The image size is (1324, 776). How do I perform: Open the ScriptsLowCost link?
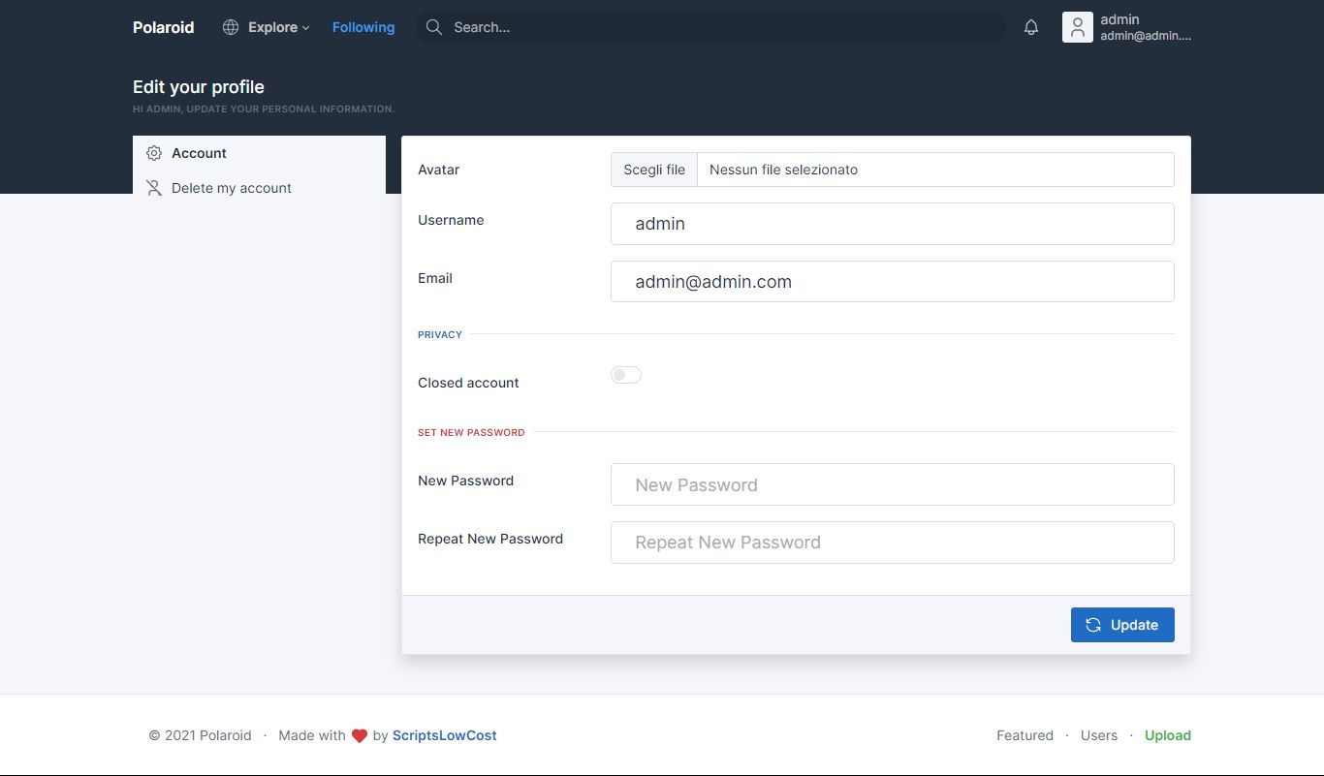click(444, 735)
